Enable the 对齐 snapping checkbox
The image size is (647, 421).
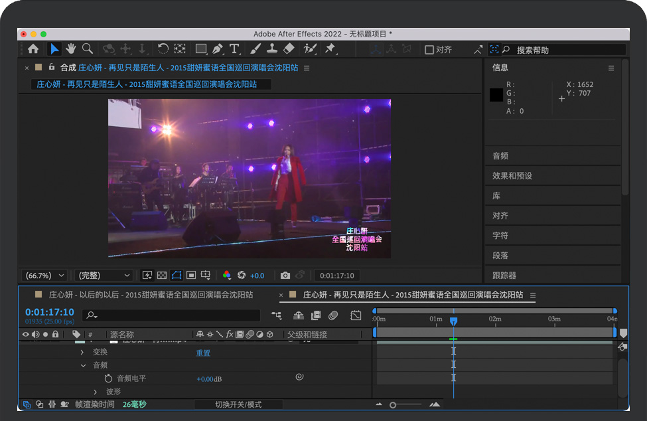pos(429,50)
